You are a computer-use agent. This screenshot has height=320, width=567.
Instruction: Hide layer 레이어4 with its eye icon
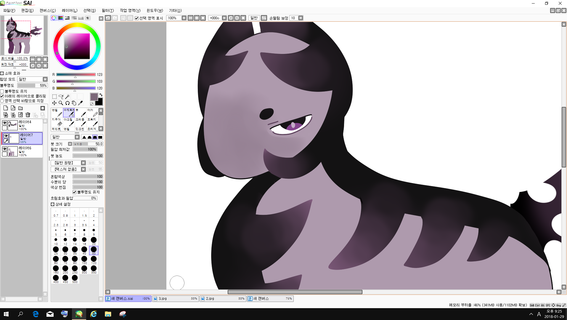coord(4,123)
